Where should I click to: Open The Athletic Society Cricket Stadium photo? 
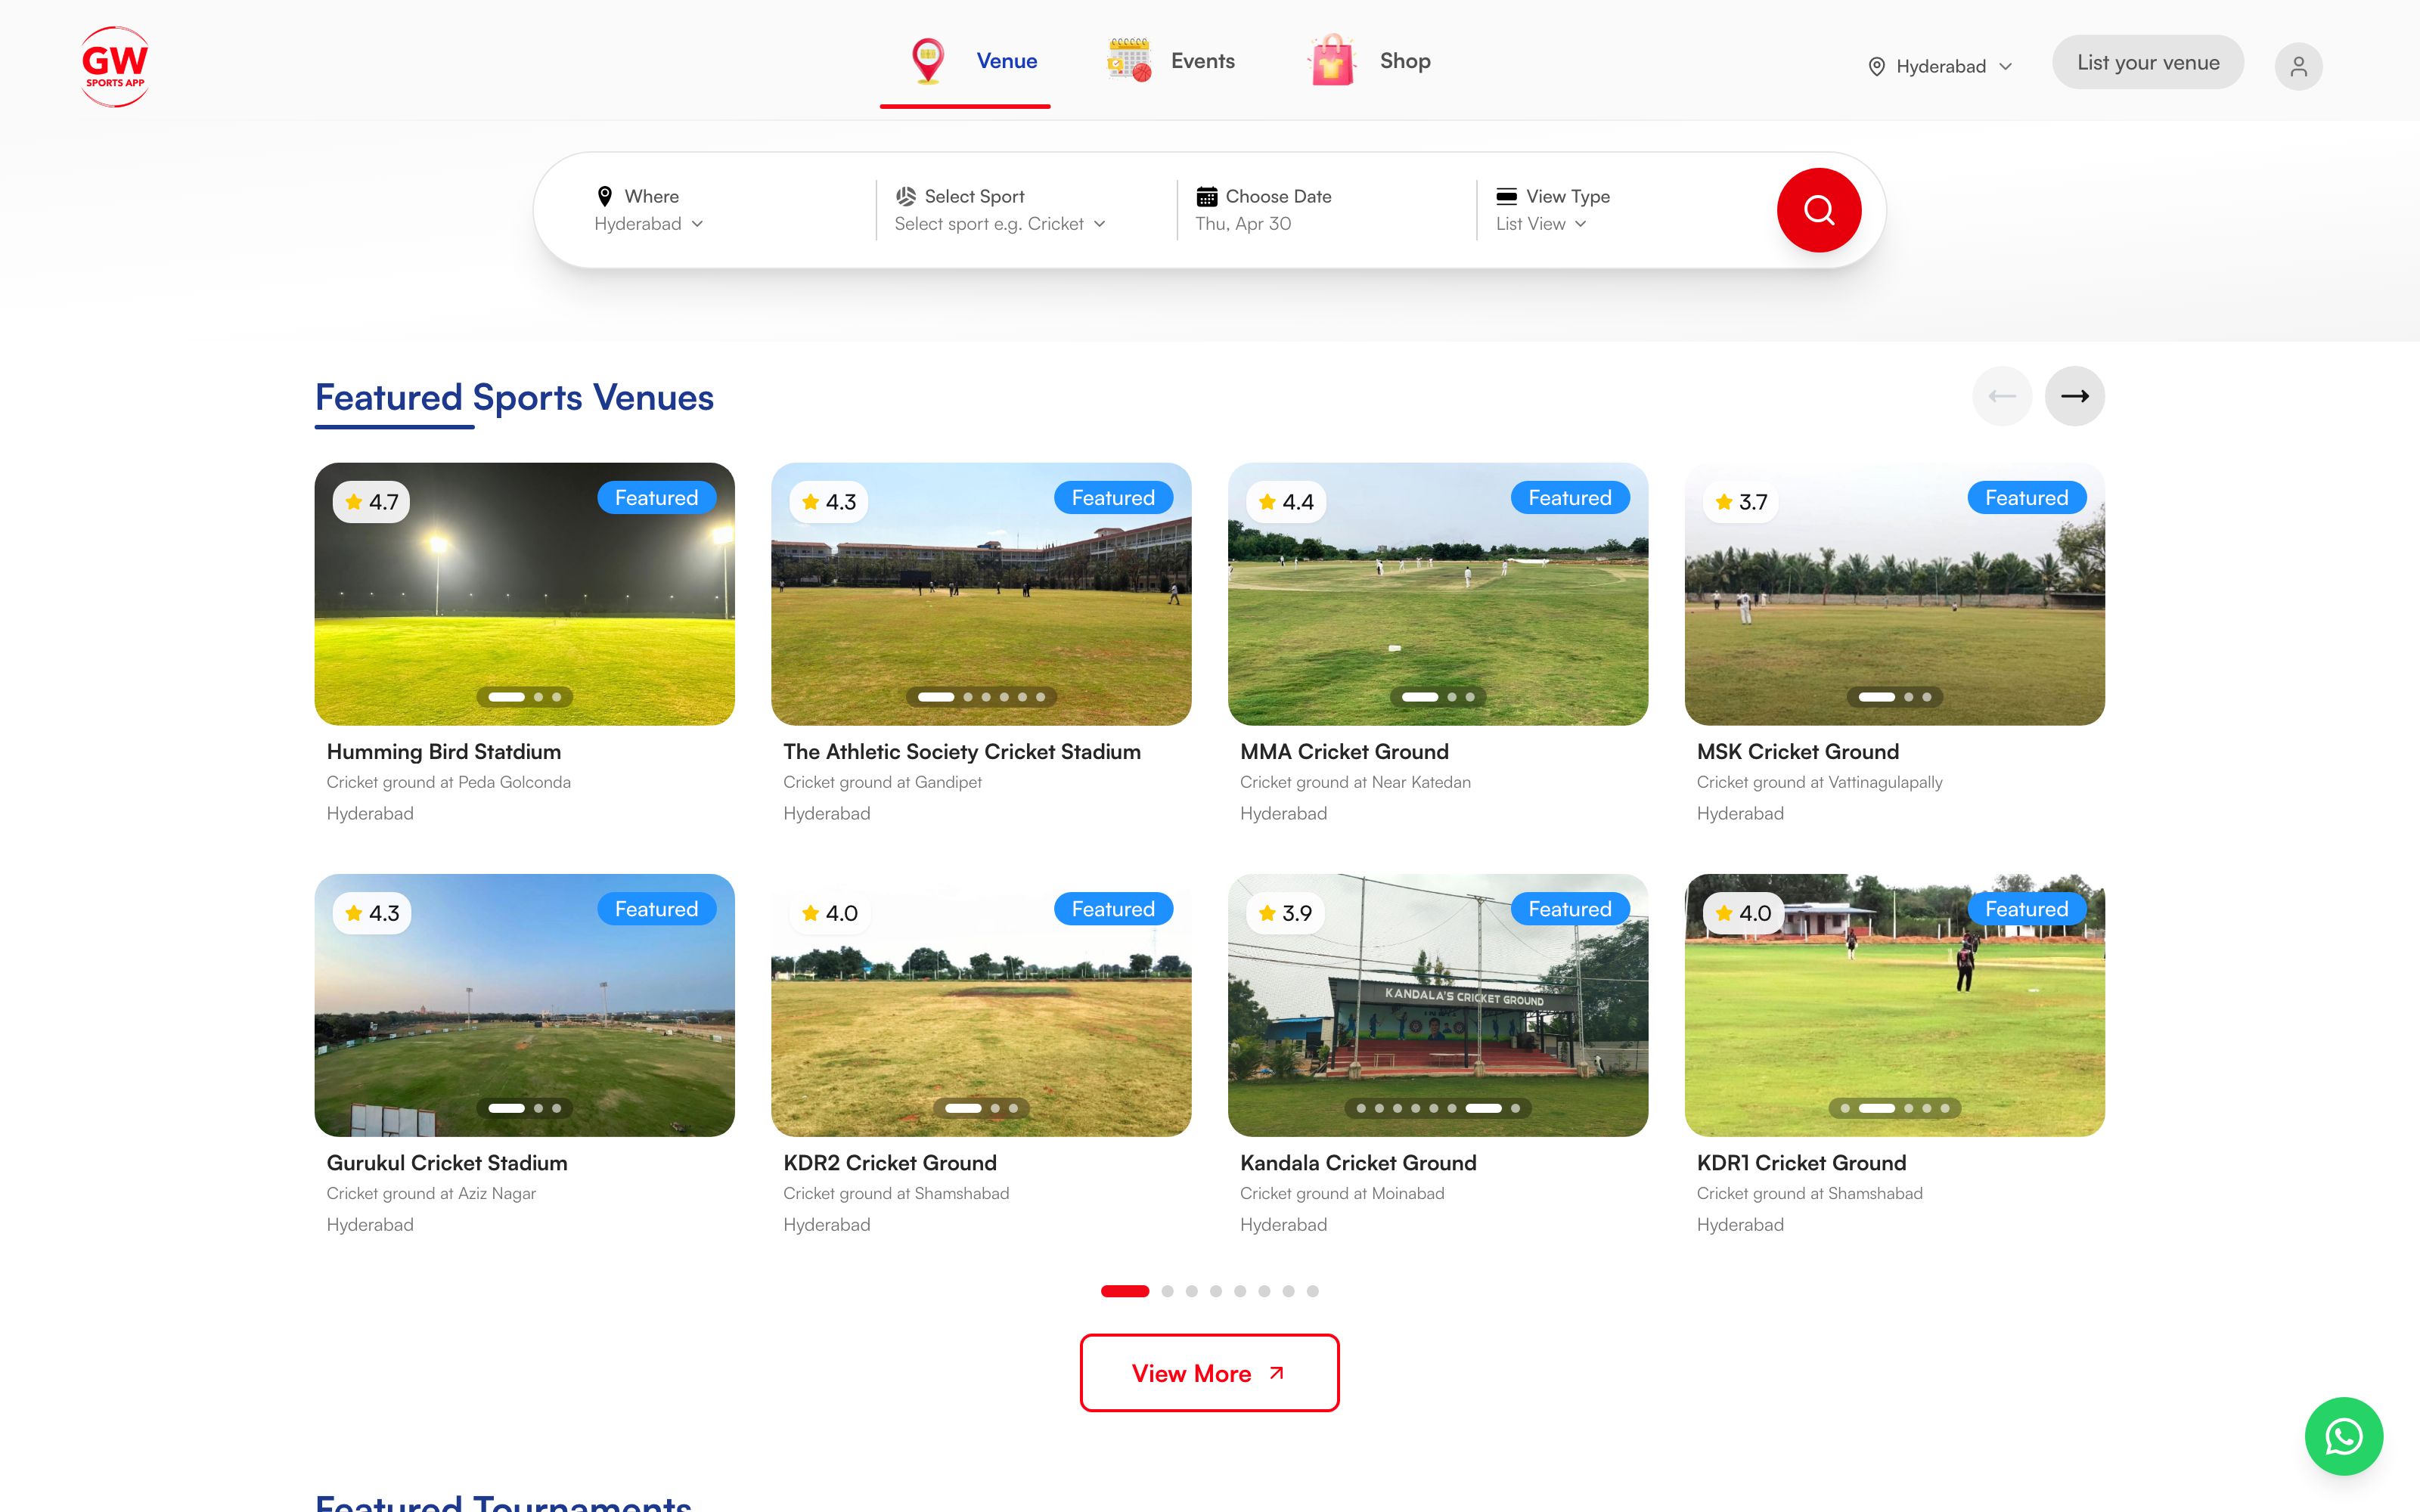tap(981, 594)
